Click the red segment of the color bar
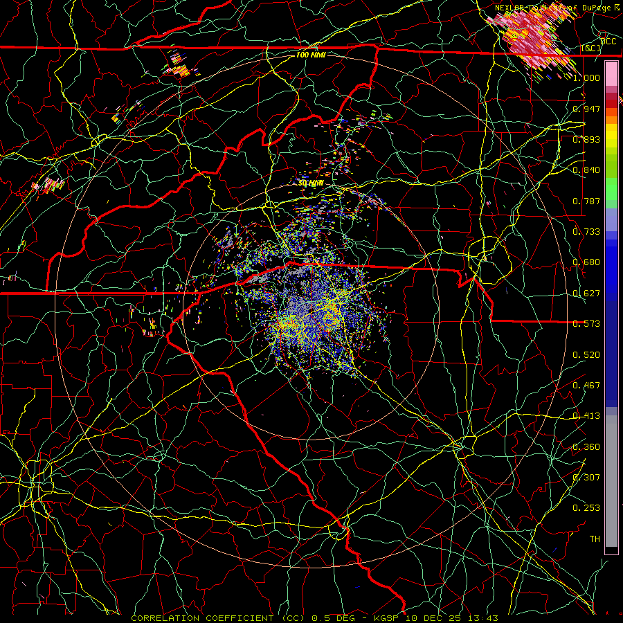Viewport: 623px width, 623px height. coord(611,103)
